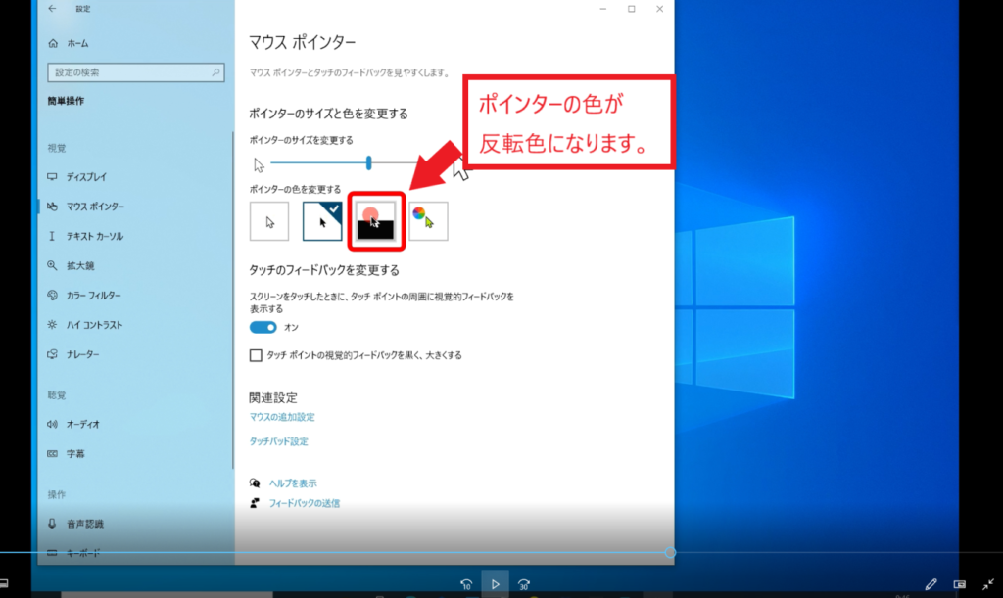Screen dimensions: 1003x598
Task: Open the カラー フィルター sidebar item
Action: click(x=93, y=296)
